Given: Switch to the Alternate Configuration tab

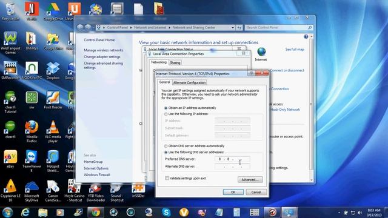Looking at the screenshot, I should pos(189,82).
